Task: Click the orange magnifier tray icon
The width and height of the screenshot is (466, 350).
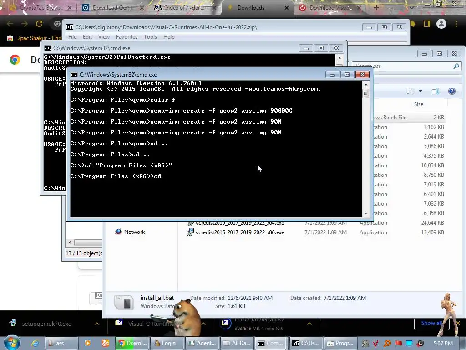Action: (387, 344)
